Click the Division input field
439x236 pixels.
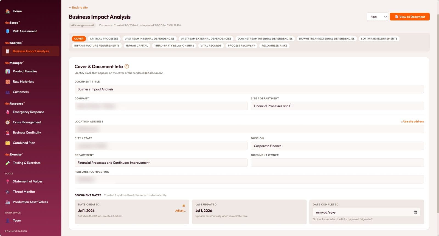(337, 146)
